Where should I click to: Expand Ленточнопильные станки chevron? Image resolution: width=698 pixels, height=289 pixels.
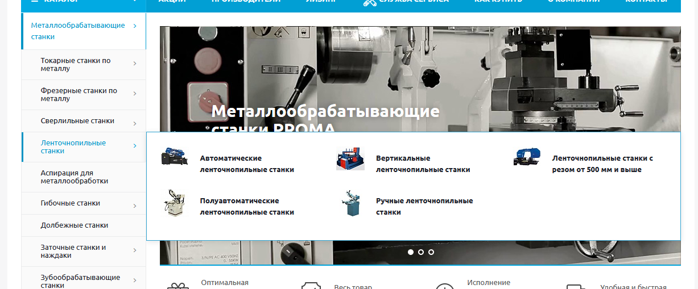point(135,146)
